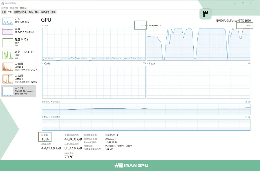Open the 选项 menu
This screenshot has width=260, height=171.
click(14, 7)
